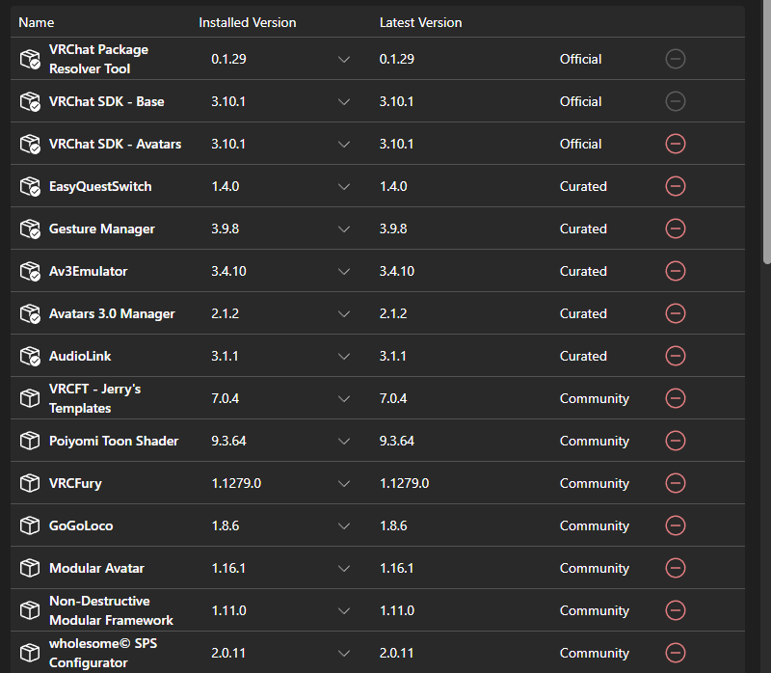The height and width of the screenshot is (673, 771).
Task: Click the package icon beside VRChat SDK - Base
Action: pos(30,101)
